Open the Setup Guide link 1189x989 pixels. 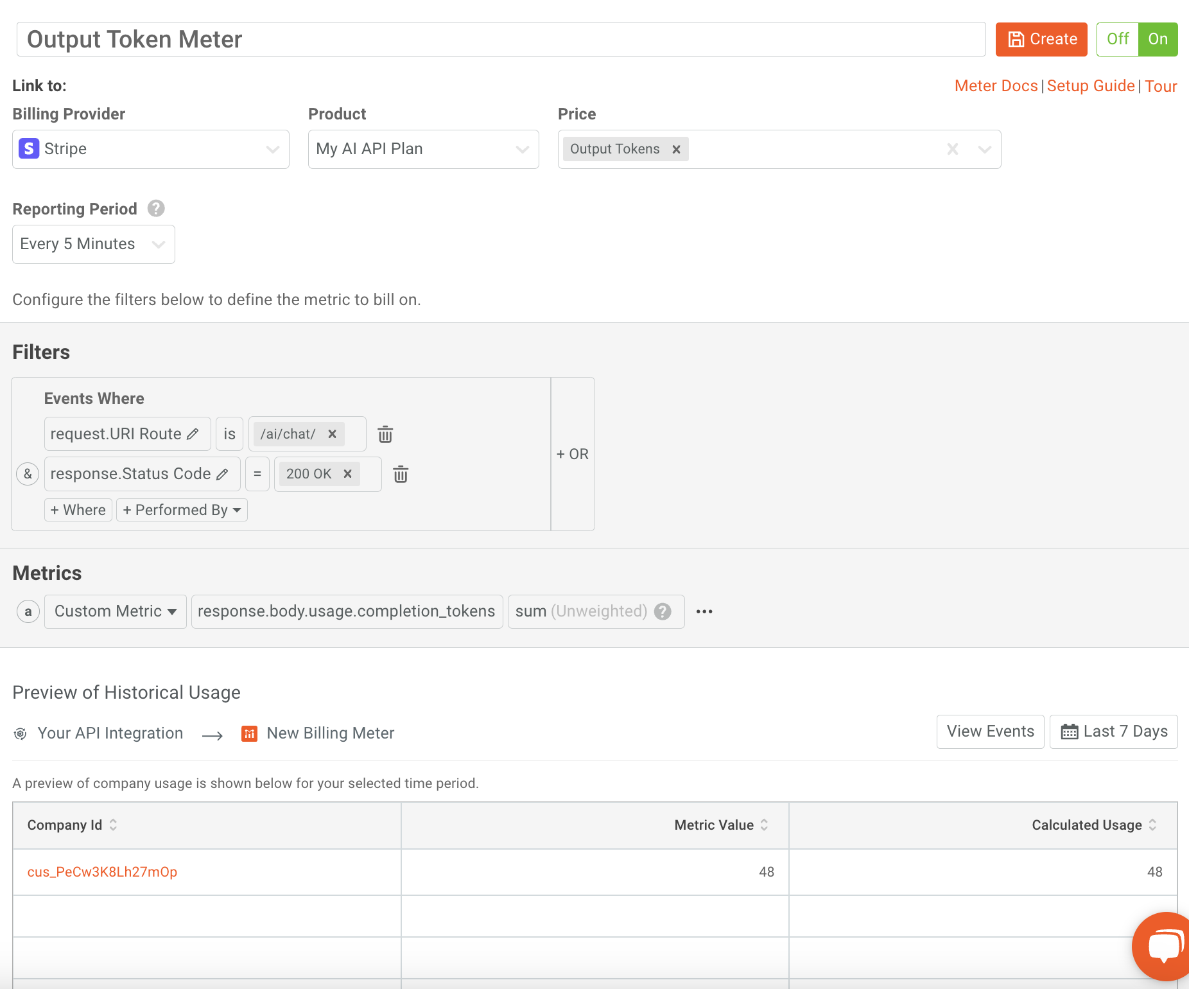tap(1091, 85)
